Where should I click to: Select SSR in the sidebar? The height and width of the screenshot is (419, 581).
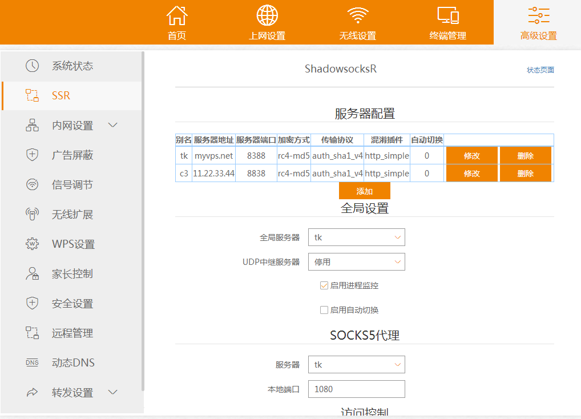coord(71,95)
